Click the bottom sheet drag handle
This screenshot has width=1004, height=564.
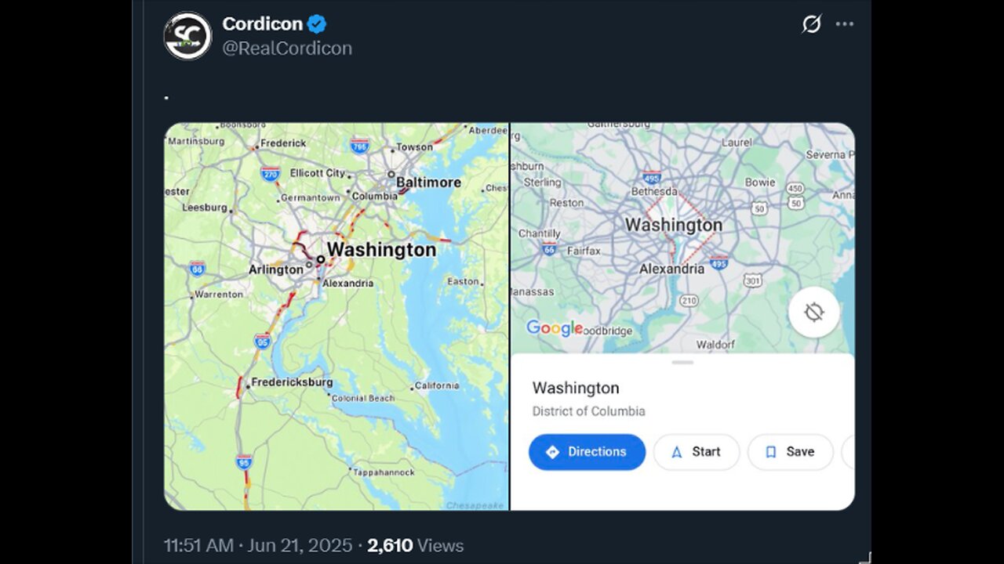click(682, 363)
